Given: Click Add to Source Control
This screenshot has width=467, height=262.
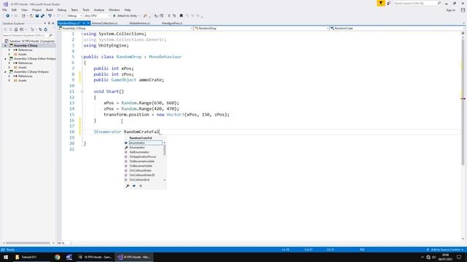Looking at the screenshot, I should click(445, 250).
